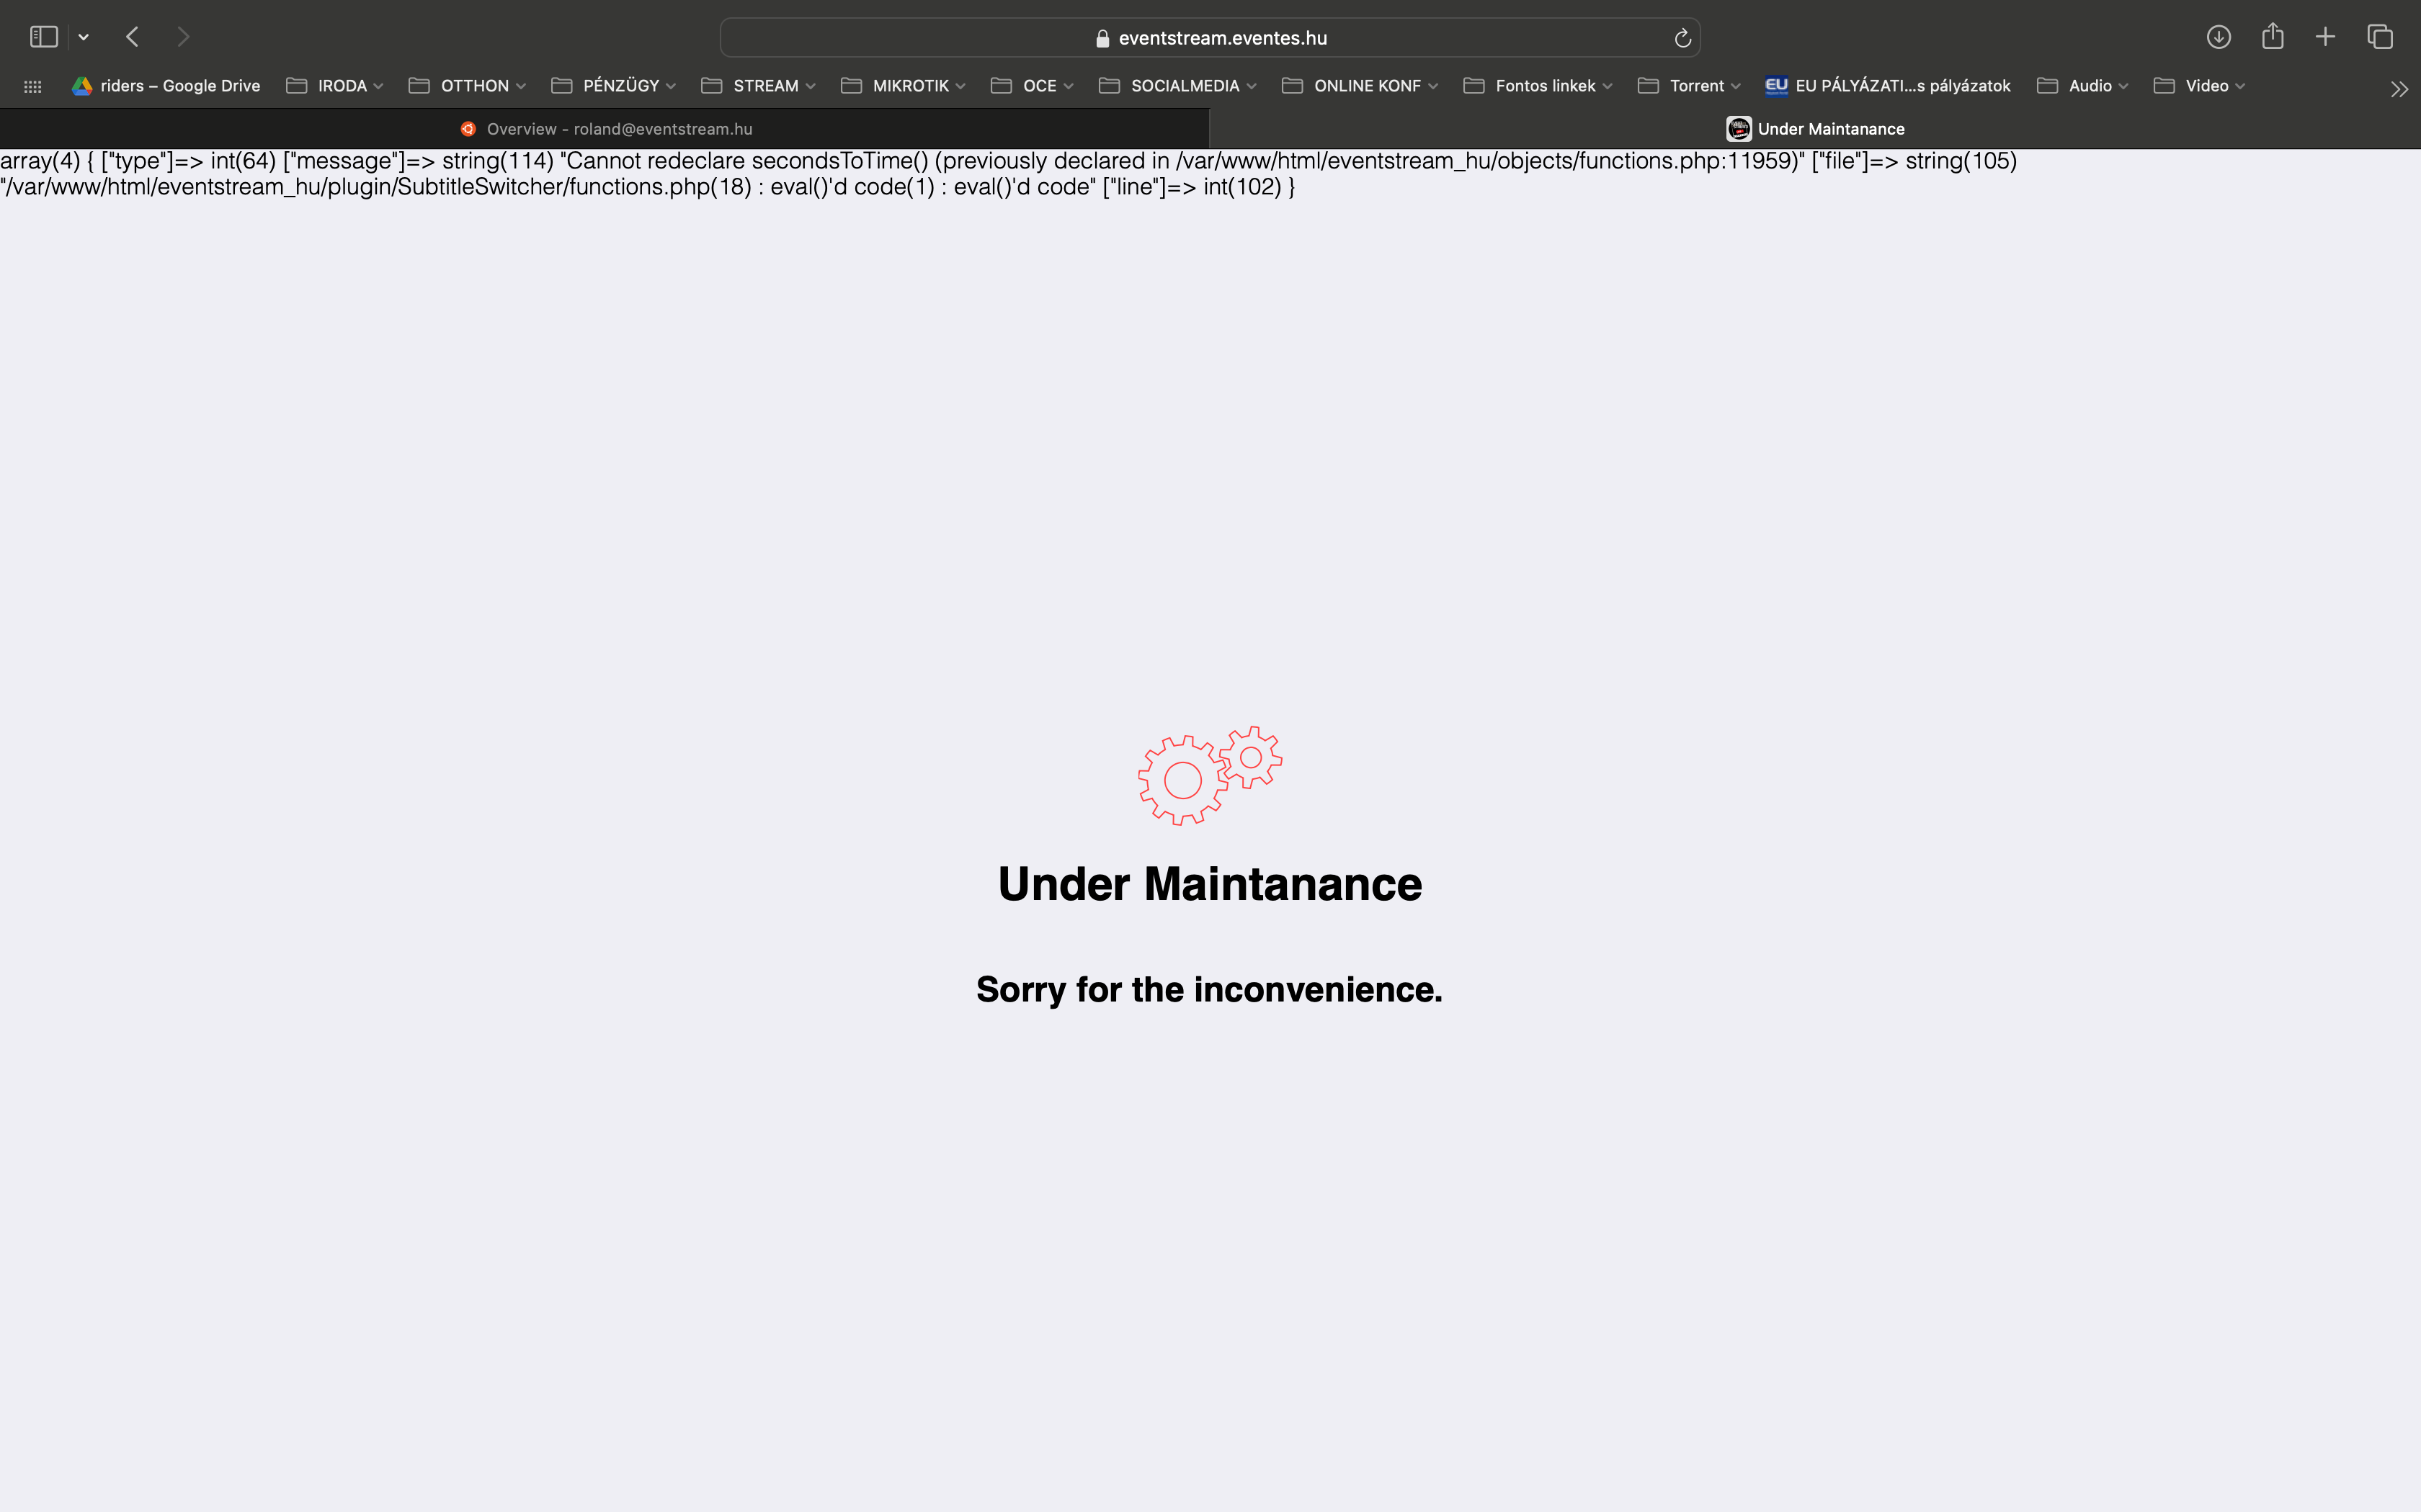Click the apps grid icon in bookmarks bar
Screen dimensions: 2421x1512
pos(32,86)
